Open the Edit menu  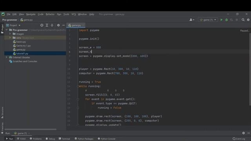click(x=15, y=14)
